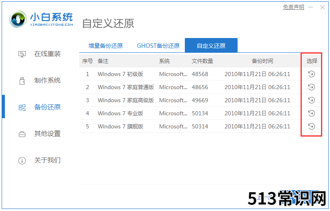Go to 关于我们 page
The image size is (330, 211).
pyautogui.click(x=47, y=160)
